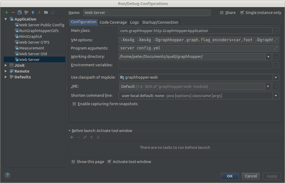Enable capturing form snapshots checkbox
This screenshot has width=285, height=183.
[x=74, y=104]
